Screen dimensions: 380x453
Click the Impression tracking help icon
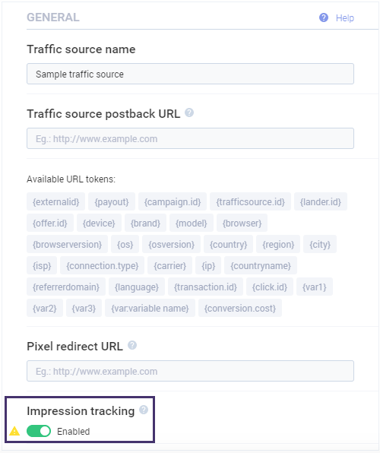tap(144, 410)
